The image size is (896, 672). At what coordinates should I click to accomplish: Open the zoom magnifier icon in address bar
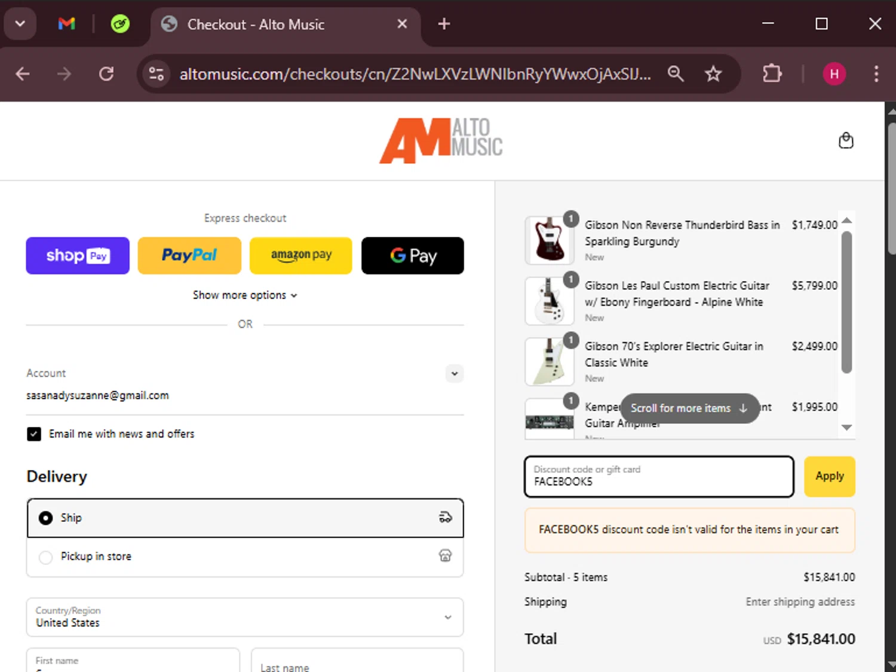(x=676, y=74)
